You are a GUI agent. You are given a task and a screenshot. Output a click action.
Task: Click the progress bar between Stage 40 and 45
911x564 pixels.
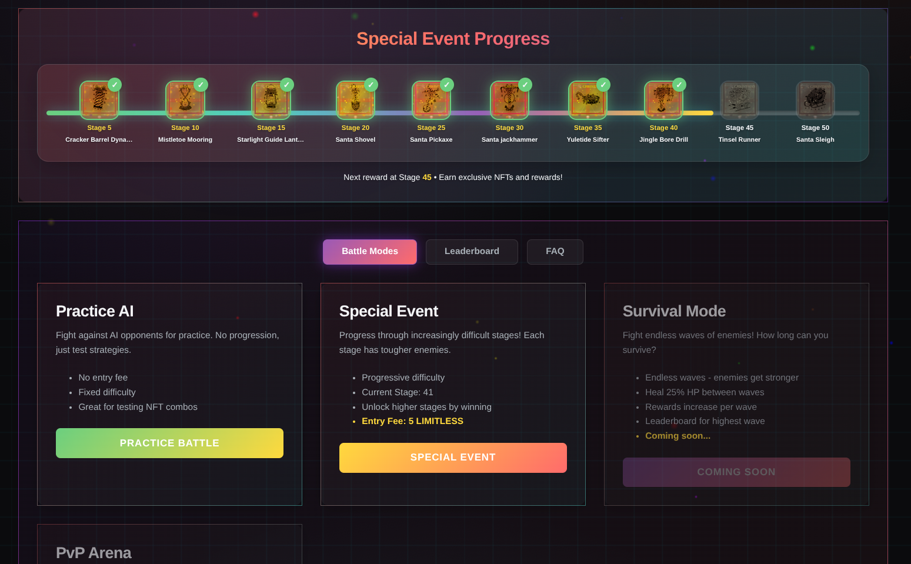(x=701, y=113)
